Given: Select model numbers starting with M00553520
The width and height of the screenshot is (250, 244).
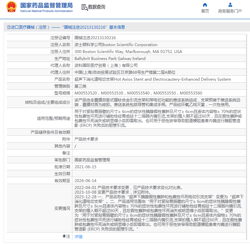Looking at the screenshot, I should coord(138,93).
